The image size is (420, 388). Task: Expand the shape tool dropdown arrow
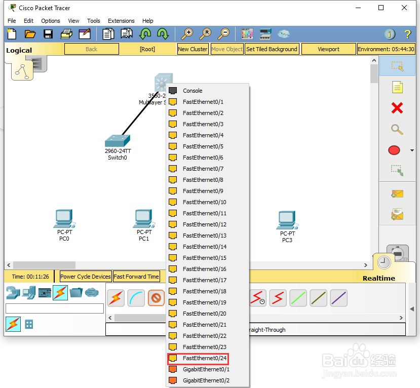pyautogui.click(x=412, y=150)
